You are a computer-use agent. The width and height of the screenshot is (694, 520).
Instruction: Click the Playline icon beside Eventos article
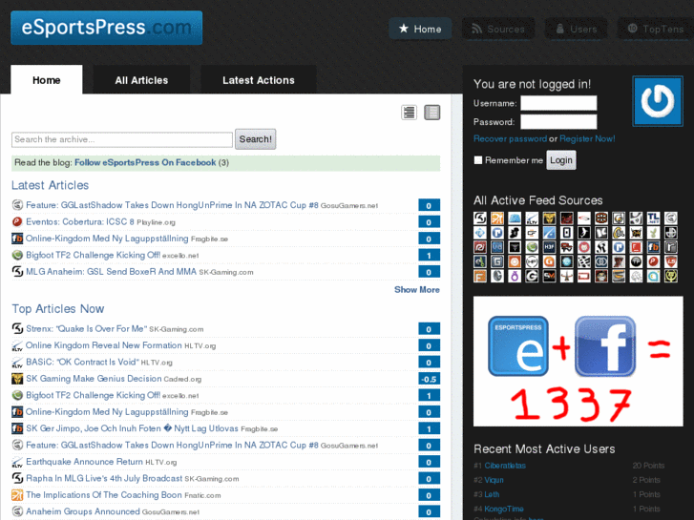pyautogui.click(x=17, y=221)
